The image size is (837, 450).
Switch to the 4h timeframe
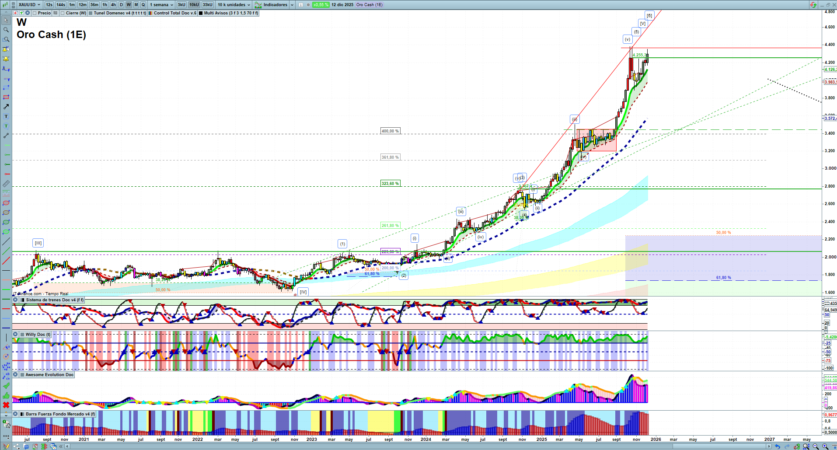[x=113, y=5]
